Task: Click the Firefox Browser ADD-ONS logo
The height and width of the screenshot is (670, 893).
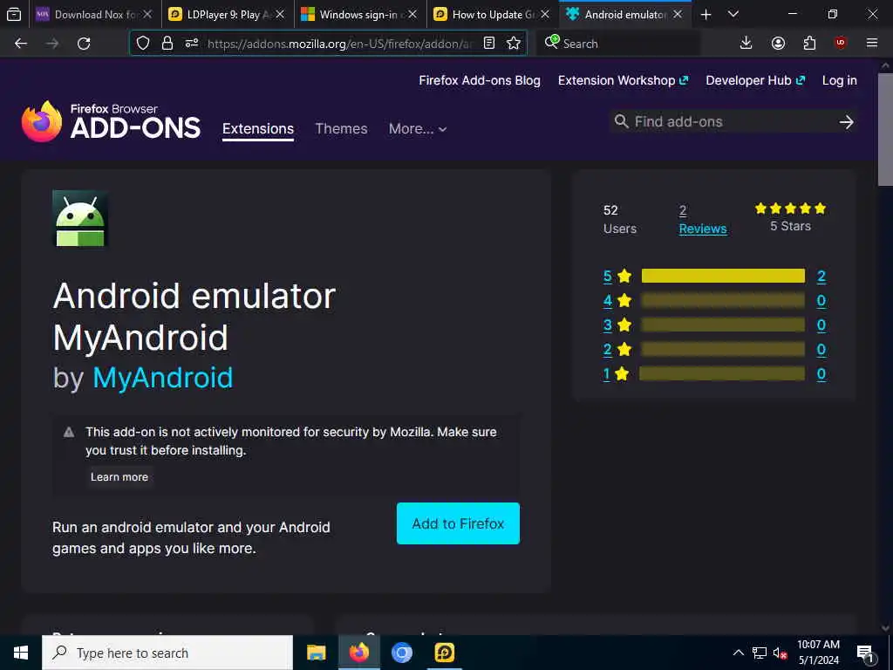Action: point(111,121)
